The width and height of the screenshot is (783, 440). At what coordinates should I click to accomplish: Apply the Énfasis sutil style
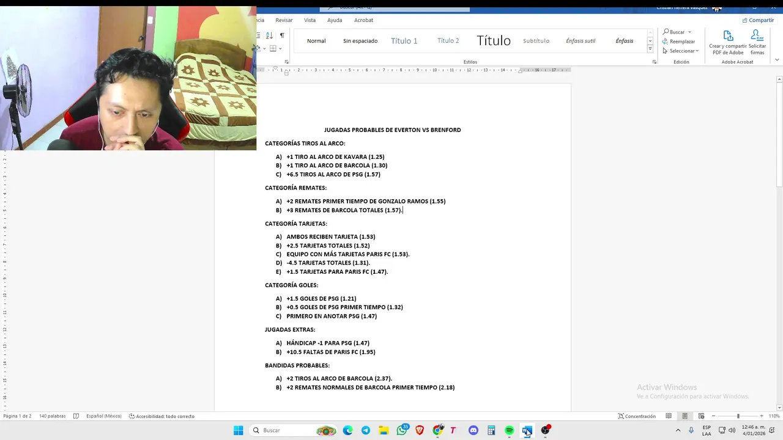580,41
